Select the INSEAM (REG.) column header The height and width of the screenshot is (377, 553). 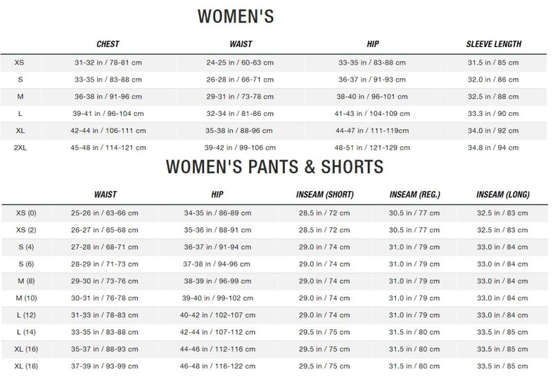pyautogui.click(x=415, y=195)
